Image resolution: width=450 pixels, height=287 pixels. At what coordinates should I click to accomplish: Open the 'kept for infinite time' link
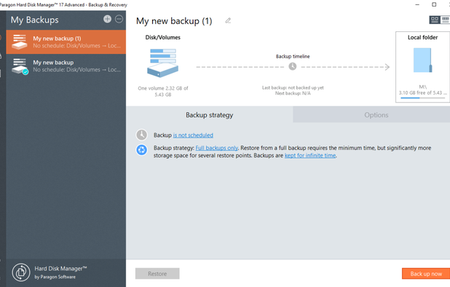(x=310, y=155)
